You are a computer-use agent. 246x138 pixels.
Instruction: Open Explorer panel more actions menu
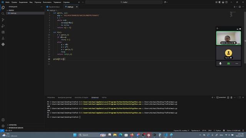coord(42,7)
